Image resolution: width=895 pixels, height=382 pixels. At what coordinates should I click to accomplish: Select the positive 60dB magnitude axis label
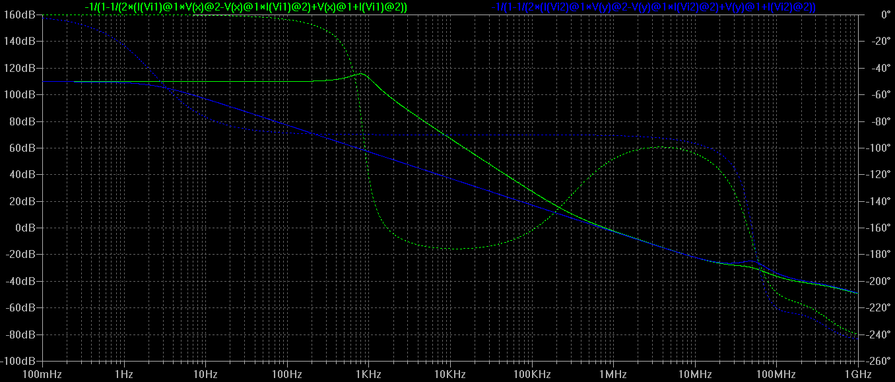(x=22, y=148)
